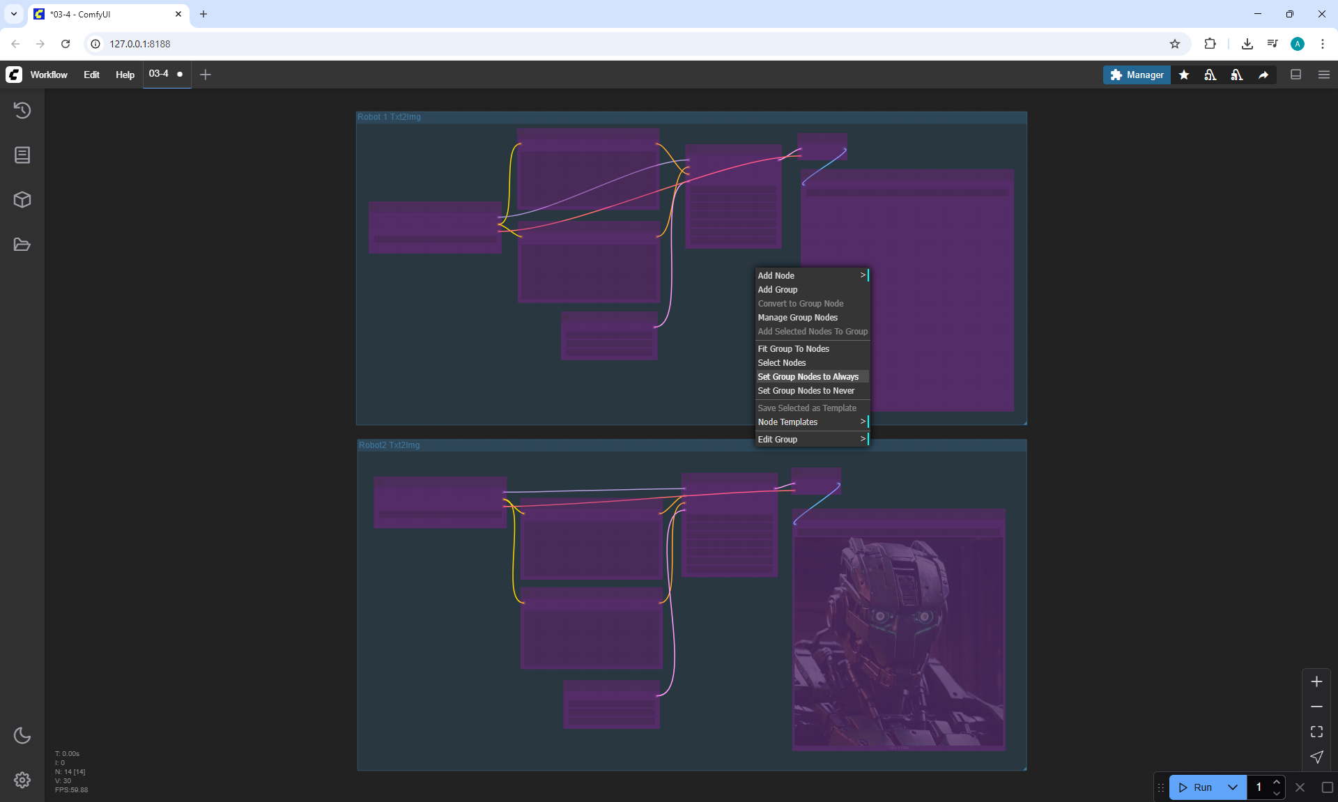
Task: Open the Run options dropdown arrow
Action: [1233, 787]
